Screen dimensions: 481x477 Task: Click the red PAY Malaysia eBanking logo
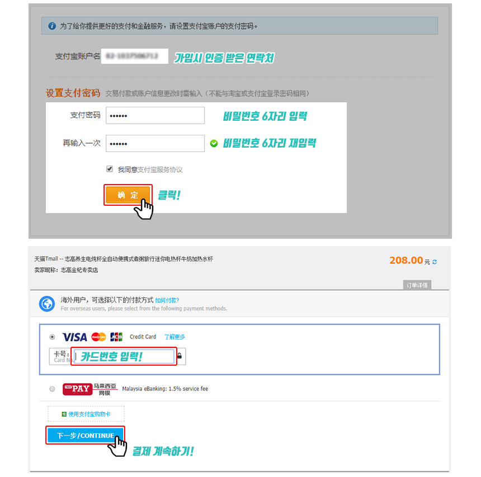point(77,389)
